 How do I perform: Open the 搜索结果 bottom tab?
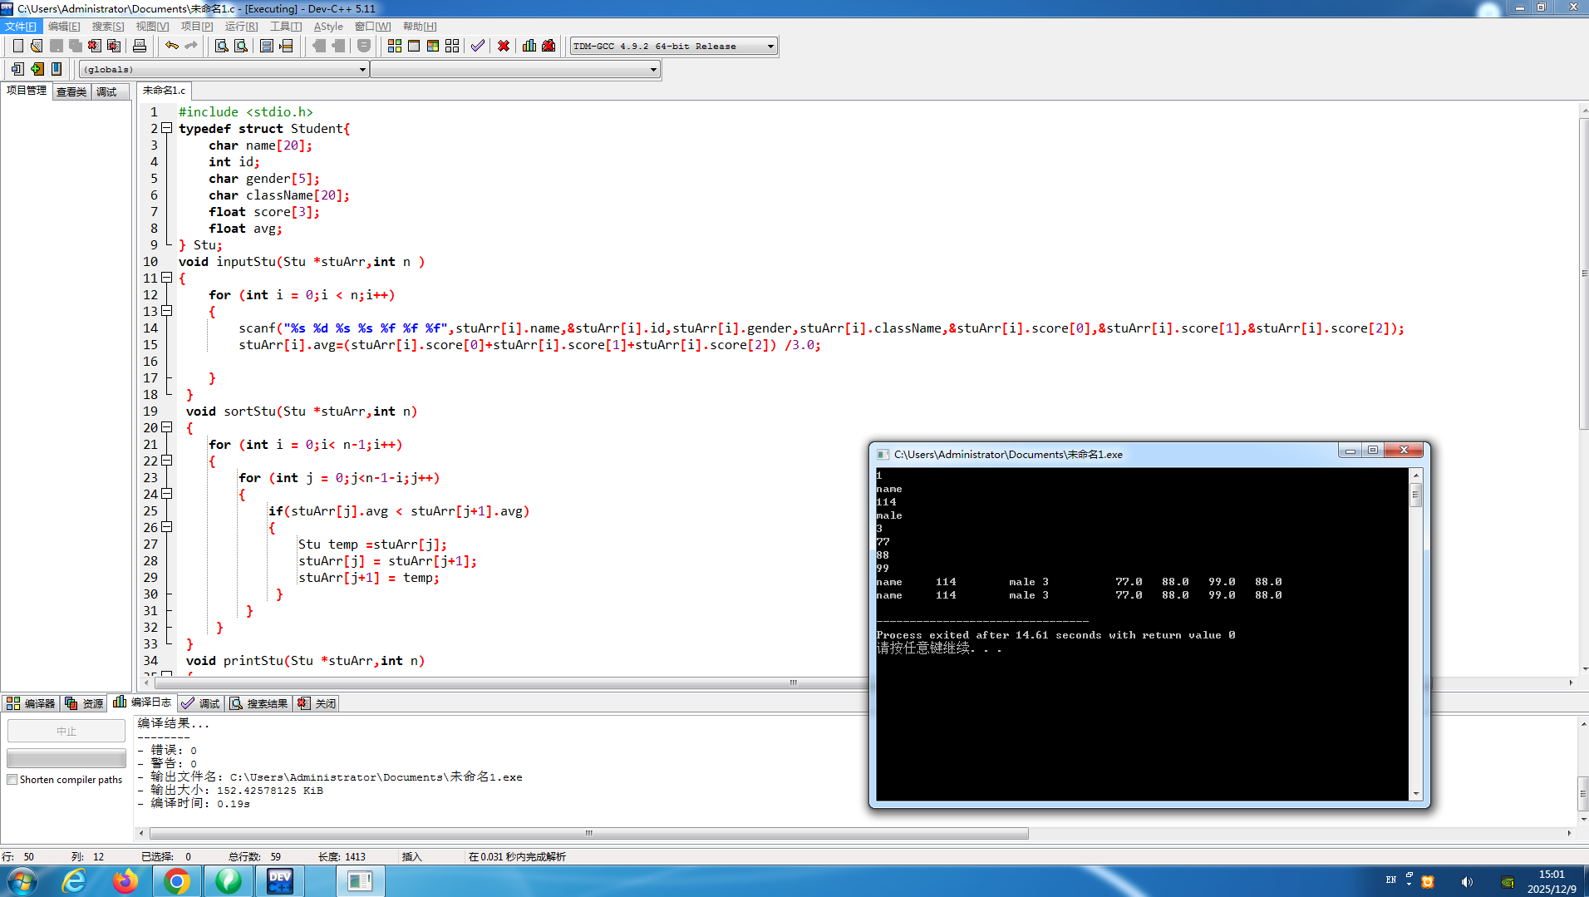click(259, 703)
